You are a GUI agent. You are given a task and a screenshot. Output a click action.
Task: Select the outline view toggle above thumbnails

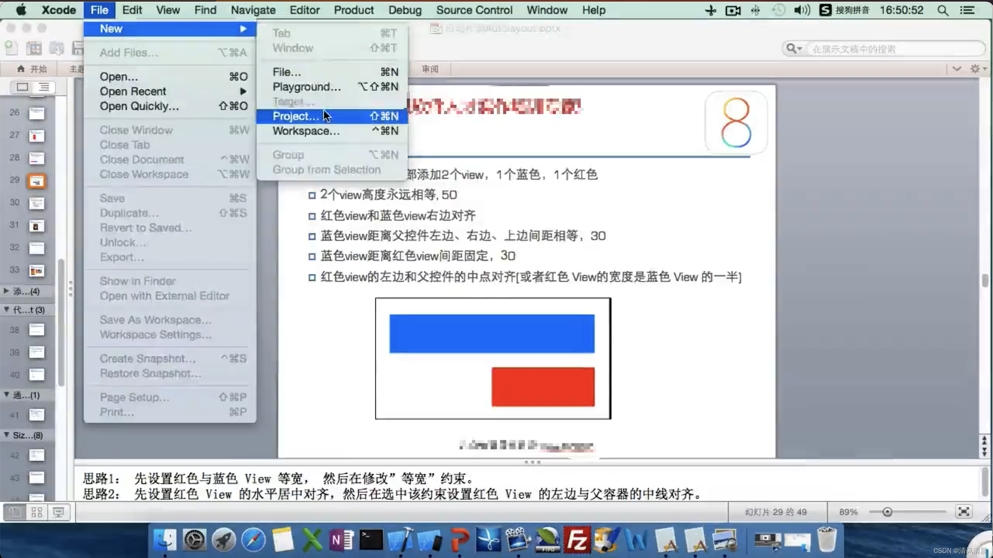tap(44, 87)
